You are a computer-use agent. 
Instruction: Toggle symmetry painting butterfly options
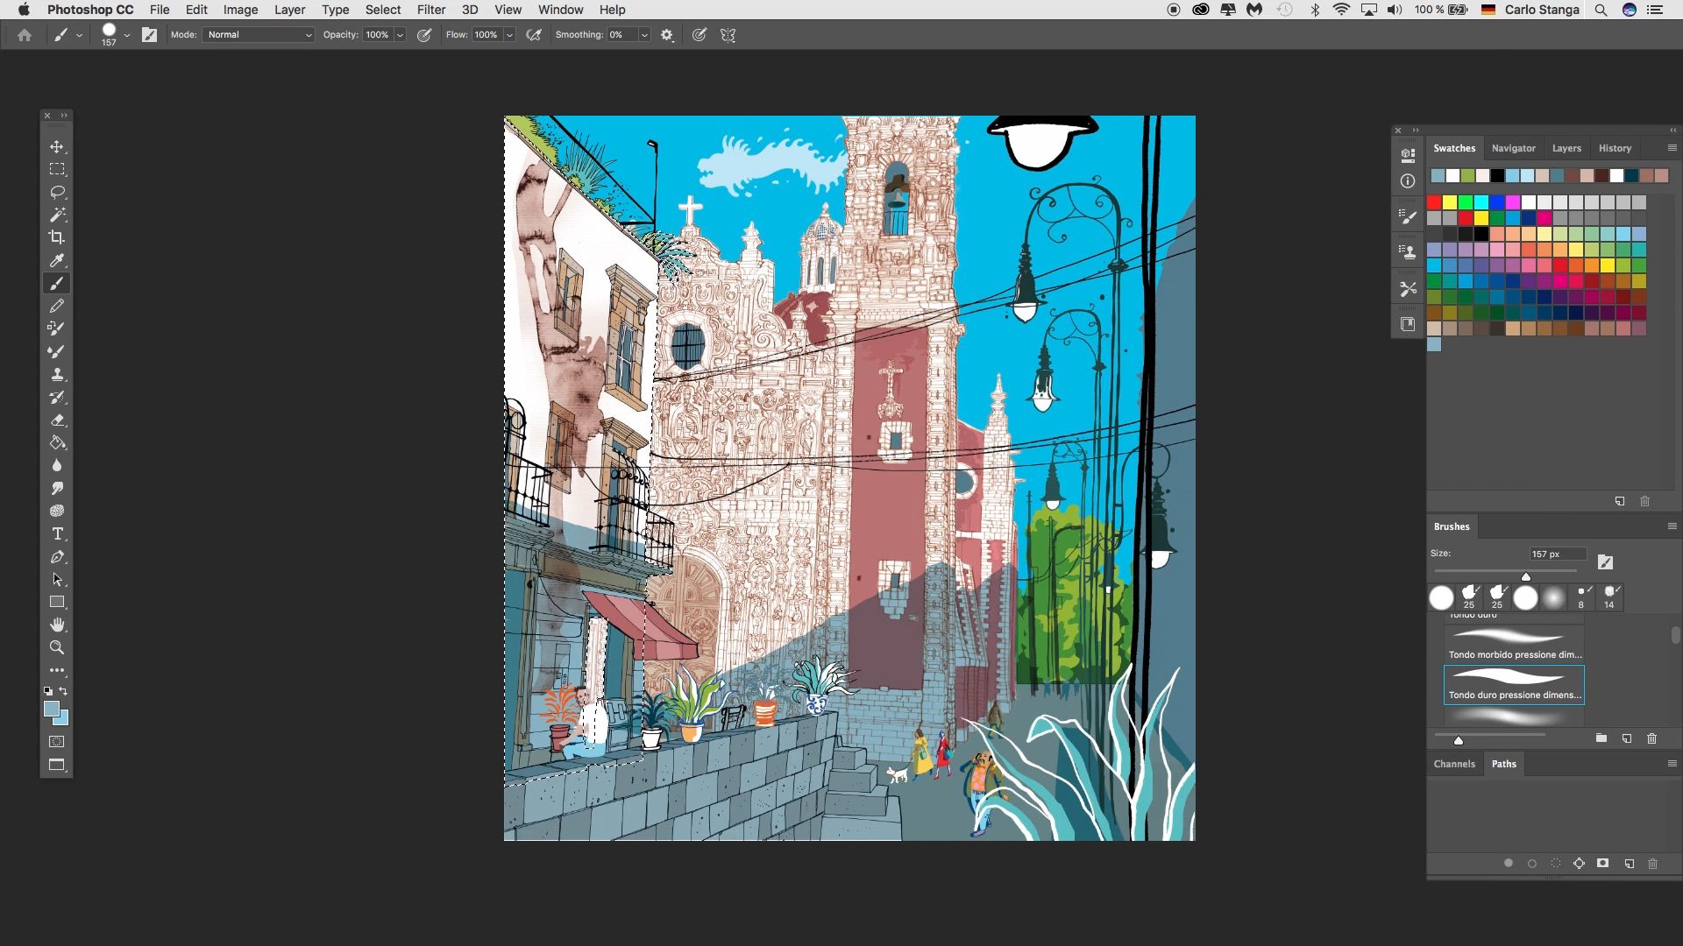pos(728,35)
